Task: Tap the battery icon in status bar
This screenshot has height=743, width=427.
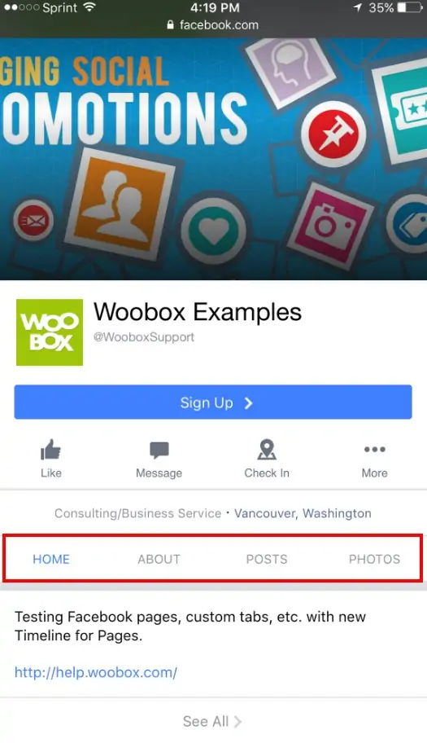Action: tap(410, 7)
